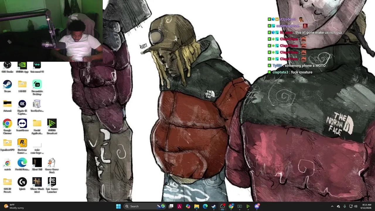Open the Artwork folder on desktop
Viewport: 375px width, 211px height.
tap(7, 106)
